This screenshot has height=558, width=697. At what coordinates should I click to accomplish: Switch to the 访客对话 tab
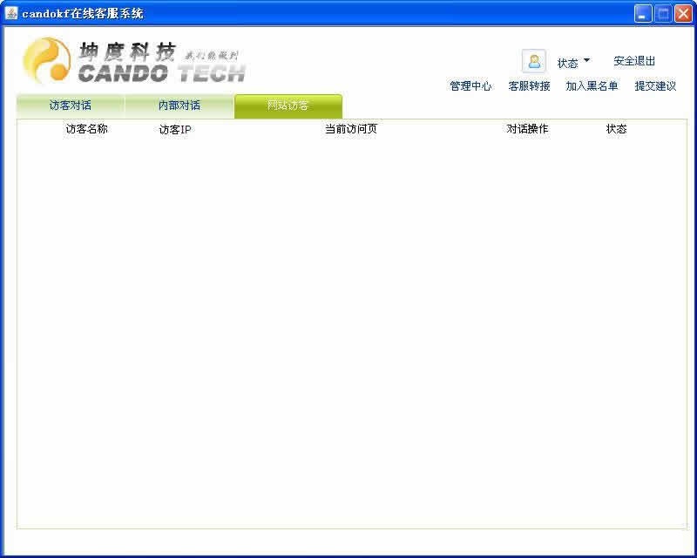(71, 105)
